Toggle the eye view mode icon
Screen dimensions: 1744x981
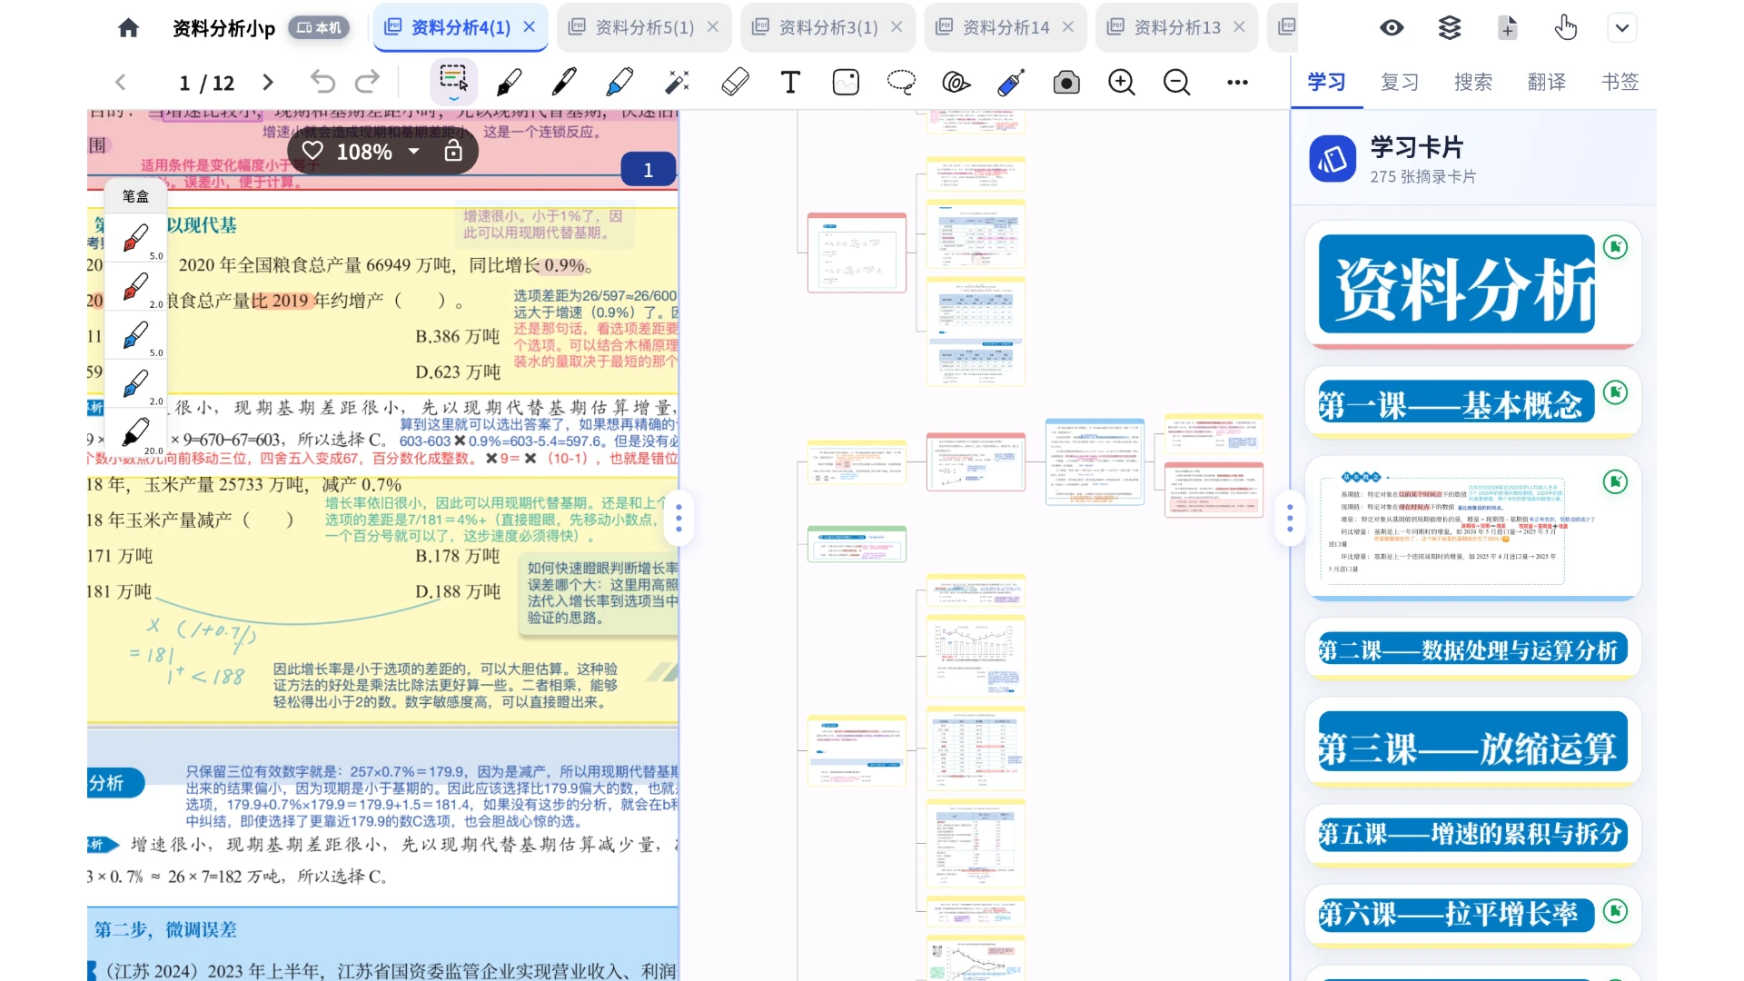coord(1392,27)
